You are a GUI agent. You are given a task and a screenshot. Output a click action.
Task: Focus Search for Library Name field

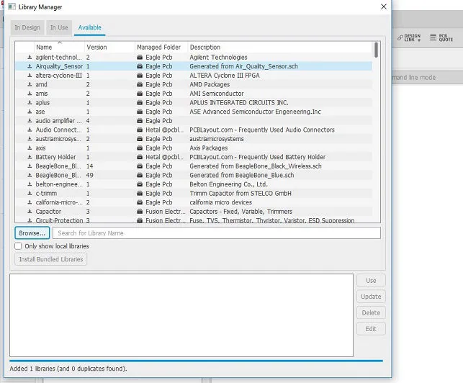click(217, 233)
